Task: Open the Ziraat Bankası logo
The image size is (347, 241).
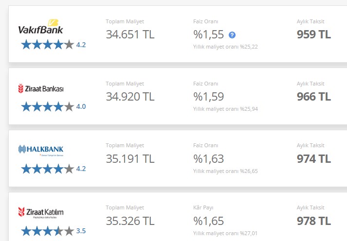Action: pyautogui.click(x=41, y=88)
